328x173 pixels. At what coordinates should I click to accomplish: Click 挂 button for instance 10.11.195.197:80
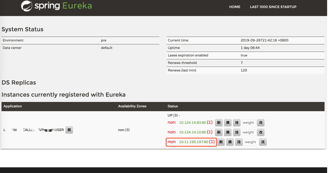(239, 142)
